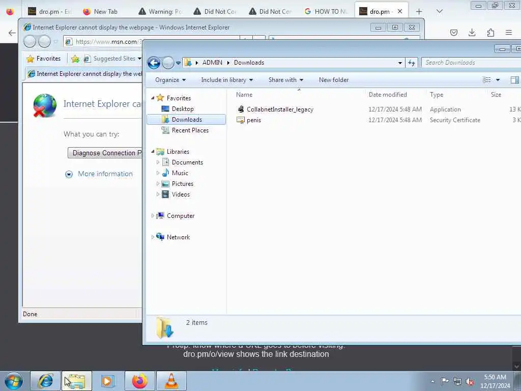Open Recent Places in Favorites
This screenshot has width=521, height=391.
[x=190, y=130]
